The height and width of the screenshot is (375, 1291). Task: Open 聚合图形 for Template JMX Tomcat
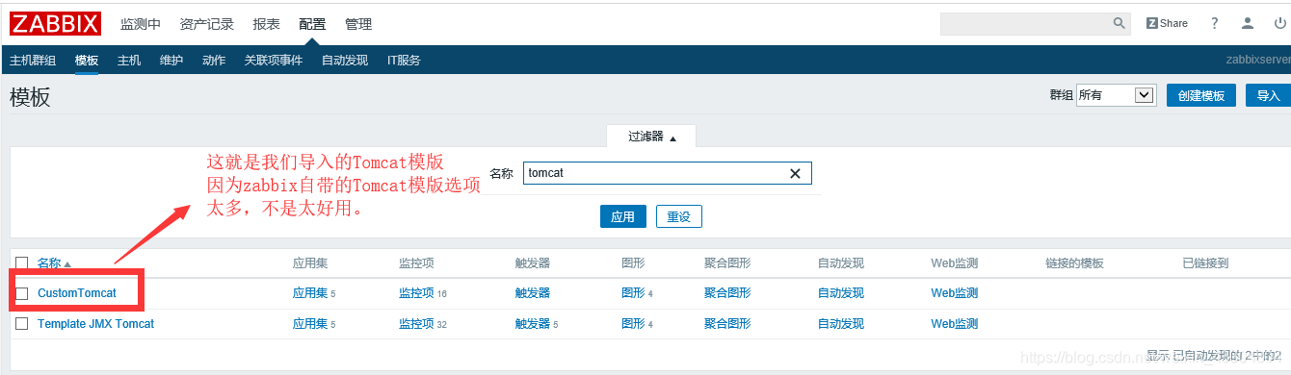(727, 324)
